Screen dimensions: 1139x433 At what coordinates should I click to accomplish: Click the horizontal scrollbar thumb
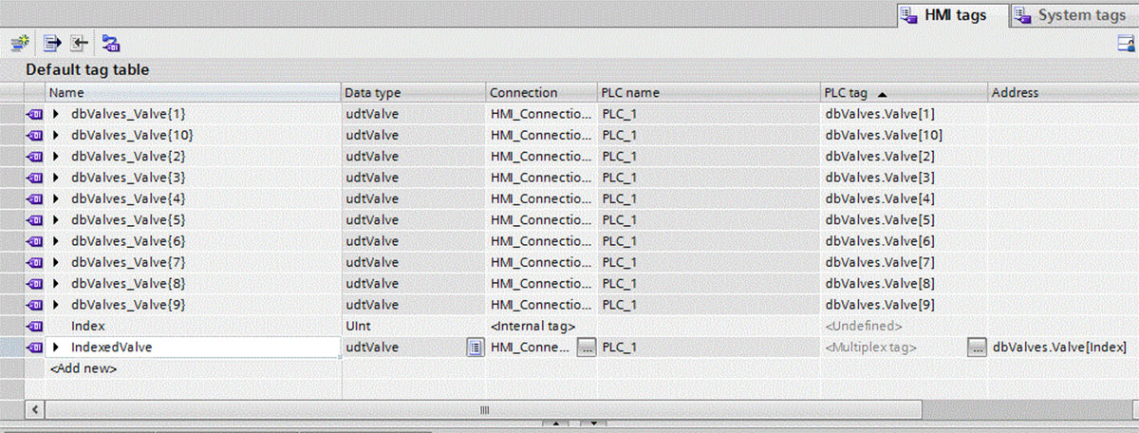(x=484, y=408)
